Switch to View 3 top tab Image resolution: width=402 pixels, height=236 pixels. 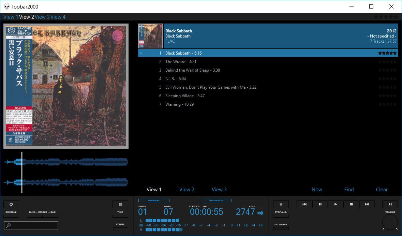pos(42,17)
